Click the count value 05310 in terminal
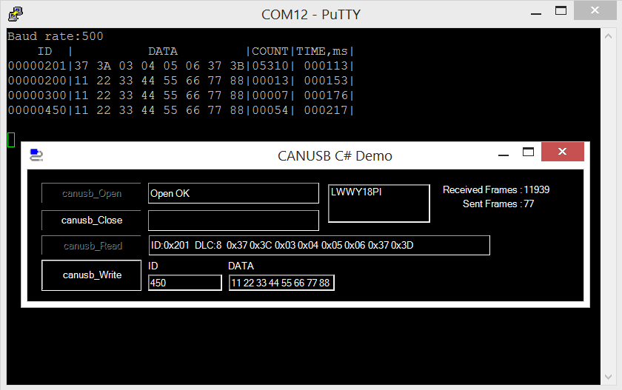 (270, 66)
